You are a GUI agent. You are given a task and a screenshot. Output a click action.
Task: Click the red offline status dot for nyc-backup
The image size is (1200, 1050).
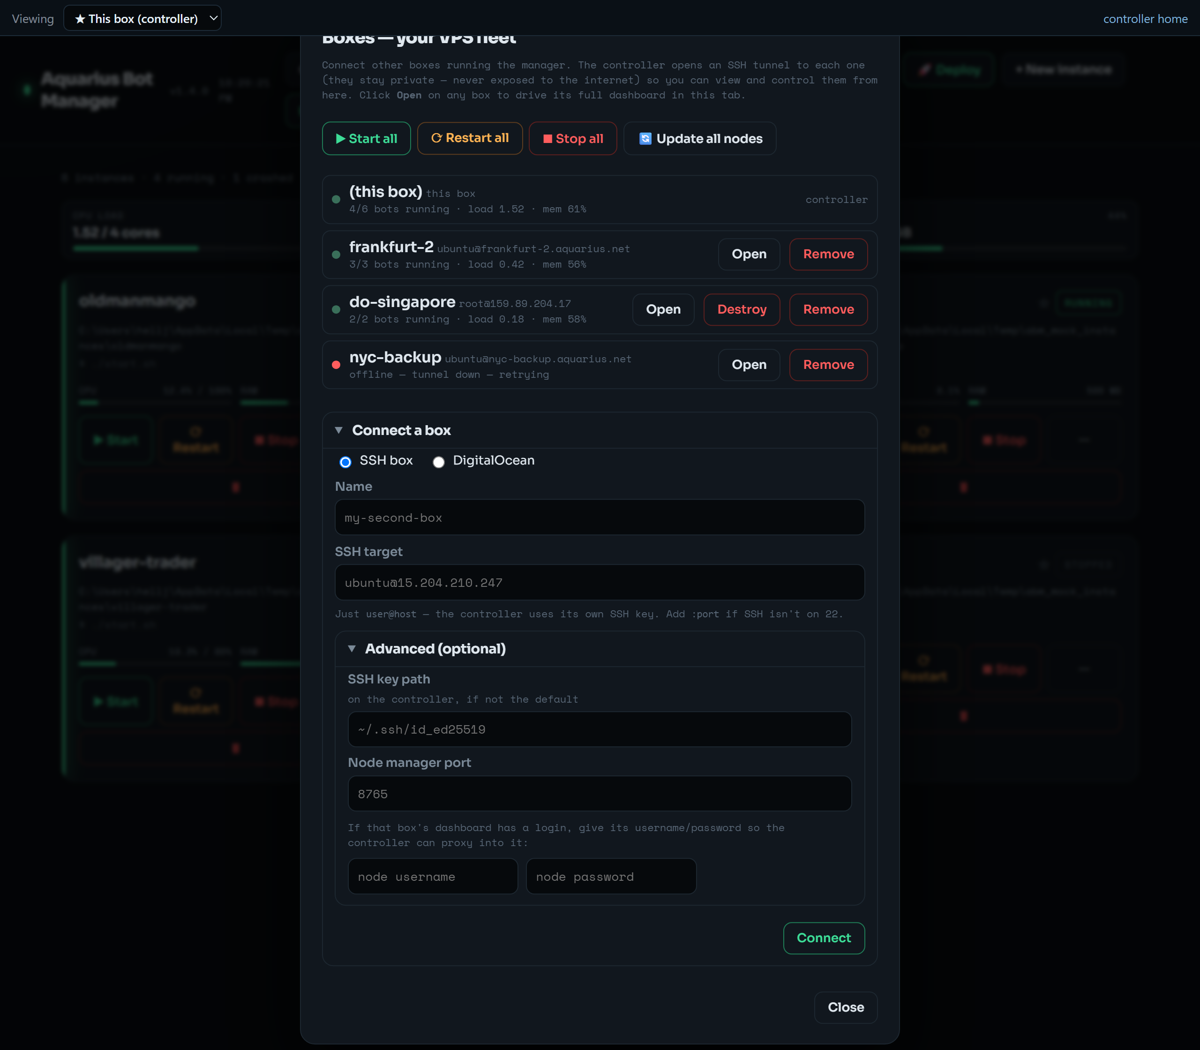tap(336, 365)
